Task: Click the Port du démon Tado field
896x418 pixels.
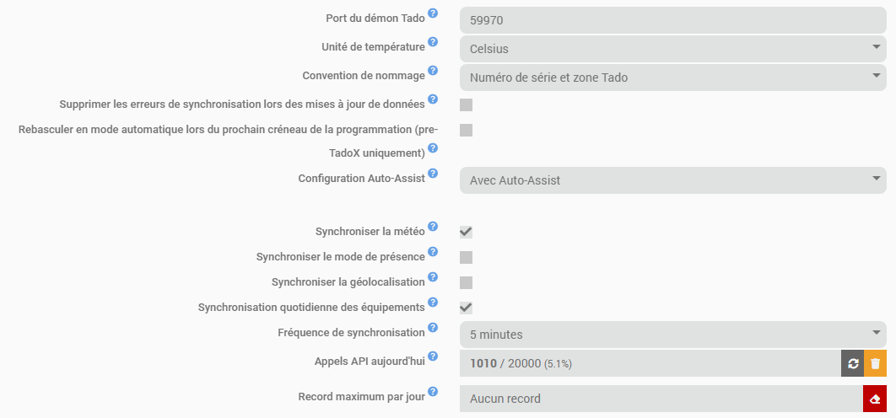Action: (672, 20)
